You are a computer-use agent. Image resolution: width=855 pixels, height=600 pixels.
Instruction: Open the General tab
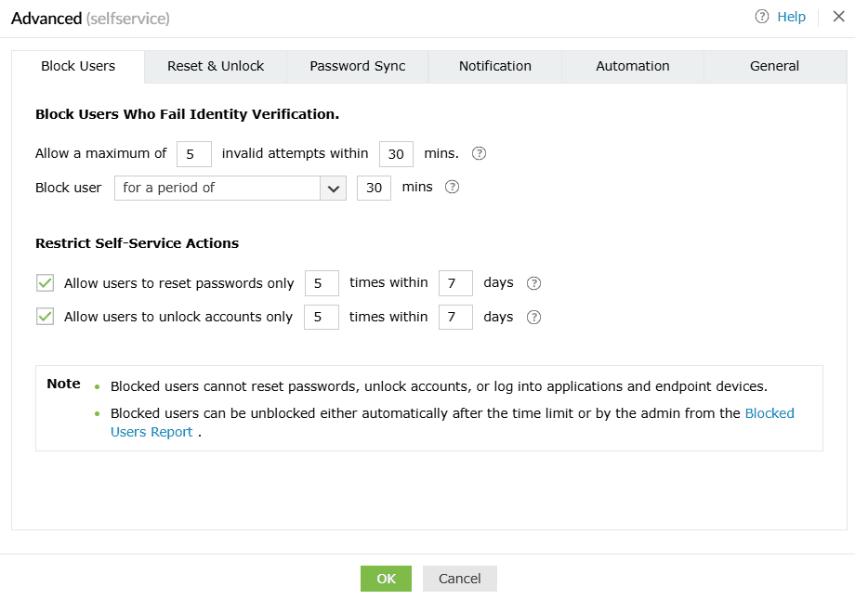[774, 66]
